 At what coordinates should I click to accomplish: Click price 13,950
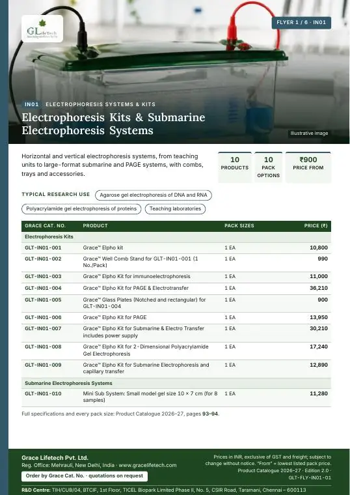(319, 318)
